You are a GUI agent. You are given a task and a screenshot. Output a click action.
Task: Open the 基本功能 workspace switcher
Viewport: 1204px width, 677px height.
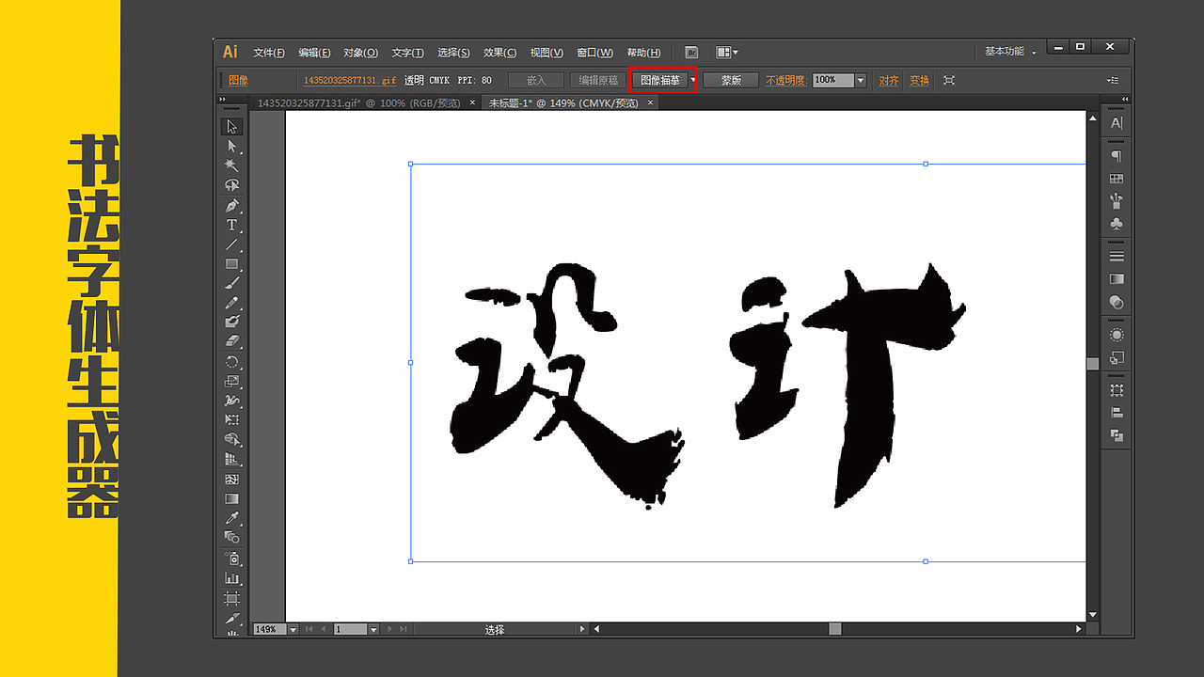1010,52
